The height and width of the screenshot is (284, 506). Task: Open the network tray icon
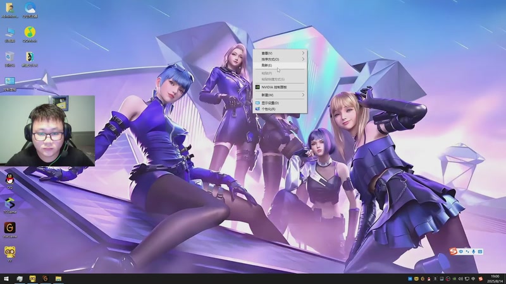click(467, 279)
